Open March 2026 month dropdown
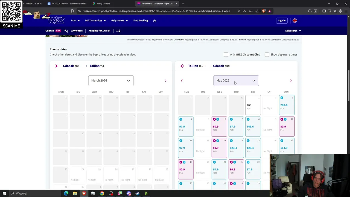 [x=111, y=80]
